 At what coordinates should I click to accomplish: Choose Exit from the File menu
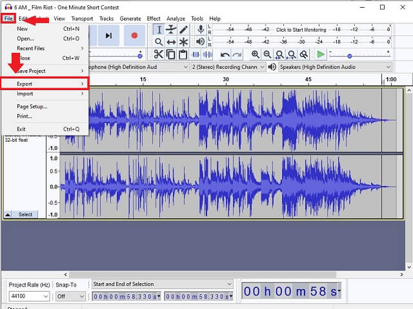click(45, 129)
